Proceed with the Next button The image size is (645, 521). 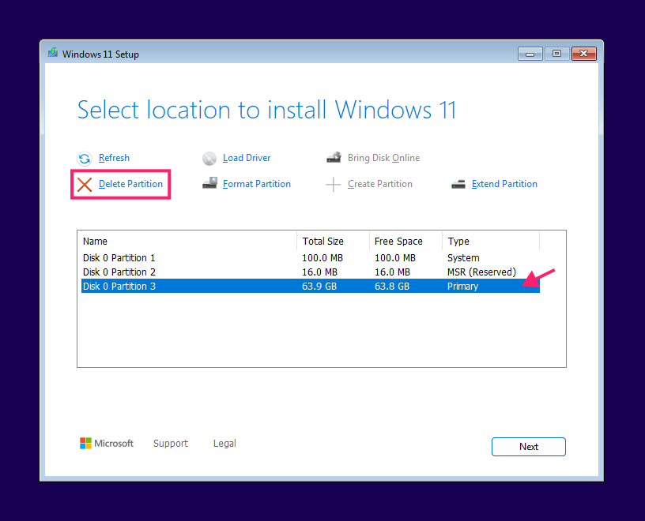[x=529, y=447]
